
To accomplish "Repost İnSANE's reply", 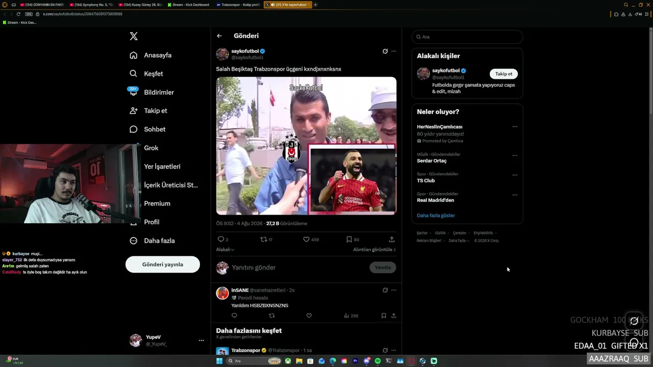I will pyautogui.click(x=271, y=316).
